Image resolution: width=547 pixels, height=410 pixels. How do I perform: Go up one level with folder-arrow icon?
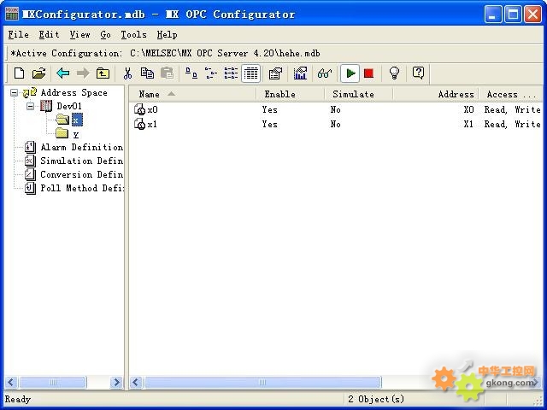coord(103,73)
